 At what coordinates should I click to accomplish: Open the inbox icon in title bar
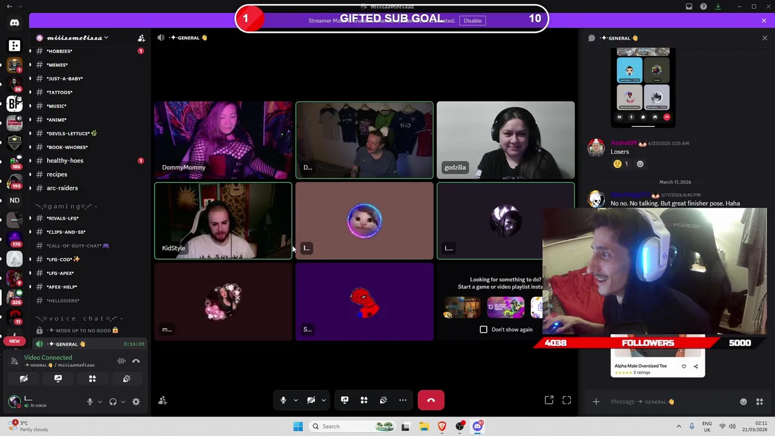point(689,7)
